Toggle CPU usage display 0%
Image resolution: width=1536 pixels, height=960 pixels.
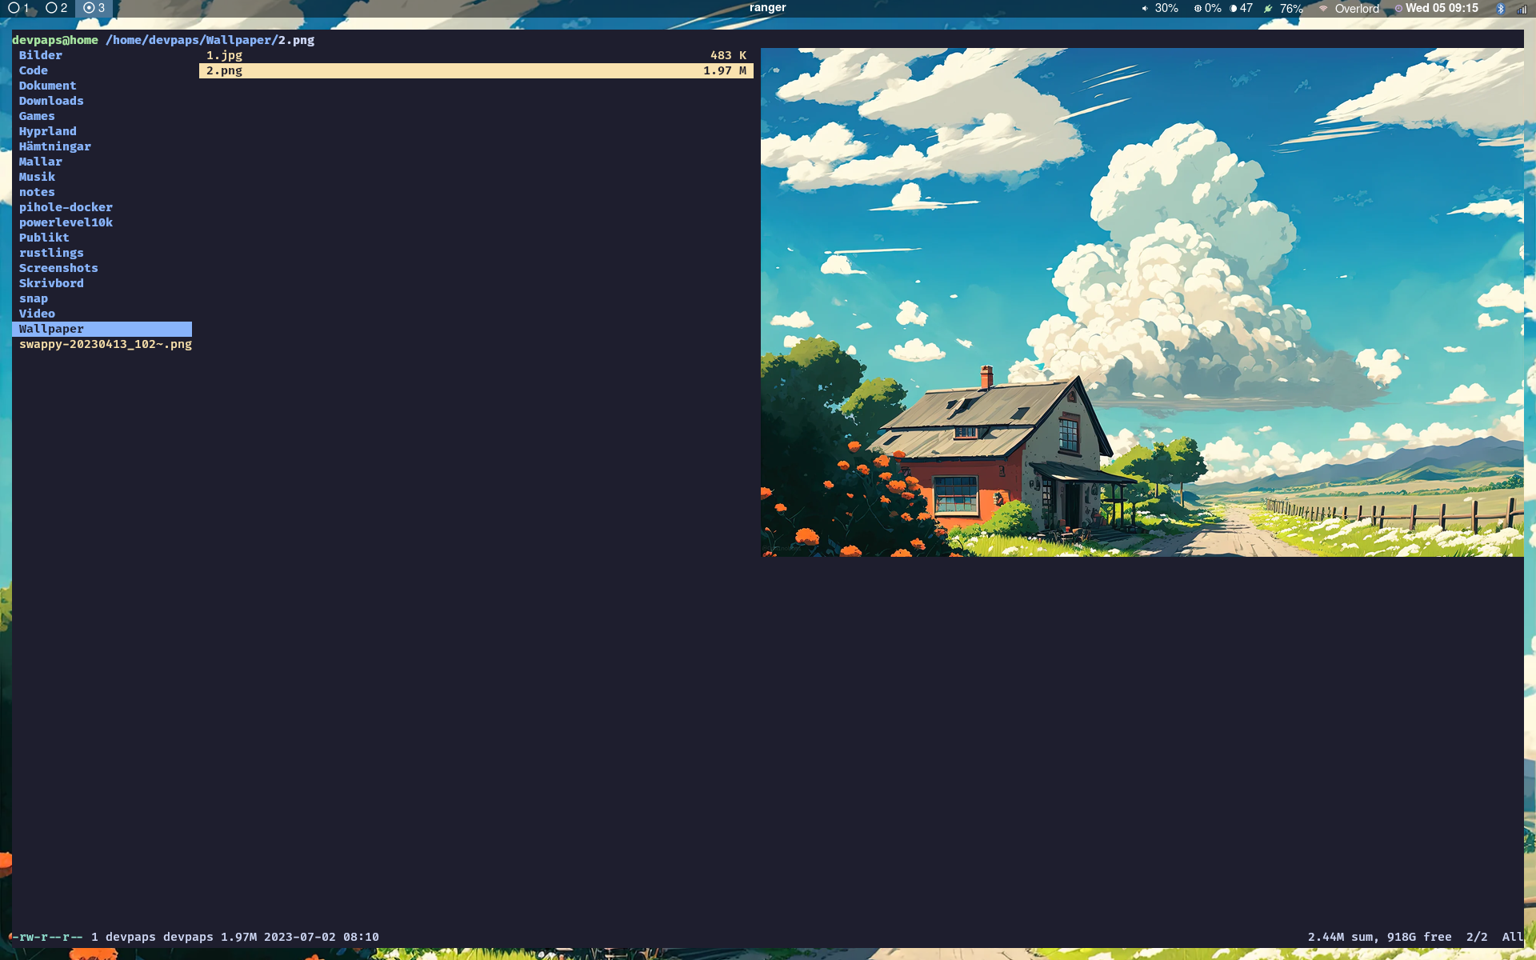tap(1206, 8)
